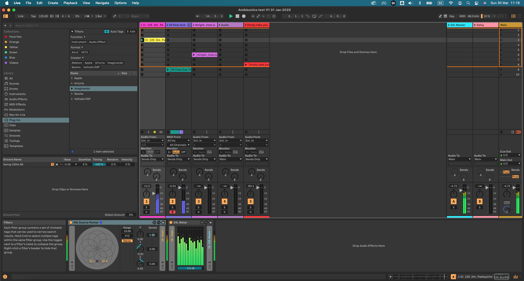Select the Blue collection color swatch
The width and height of the screenshot is (524, 281).
click(6, 58)
